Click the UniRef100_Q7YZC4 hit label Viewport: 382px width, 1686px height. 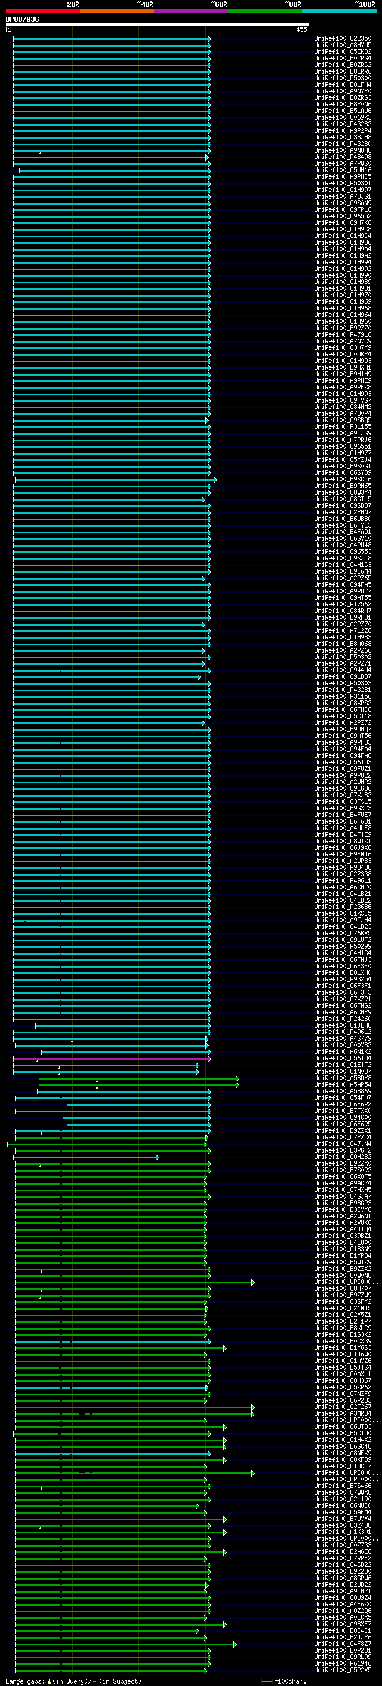(343, 1137)
